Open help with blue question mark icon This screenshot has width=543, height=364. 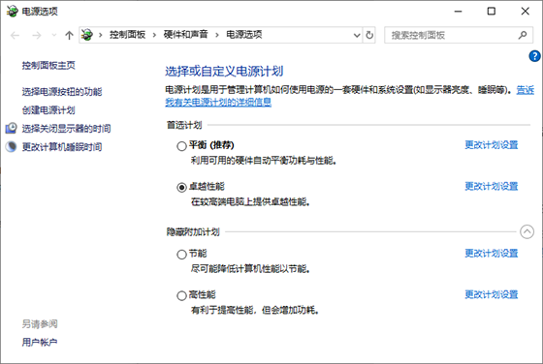pos(534,56)
